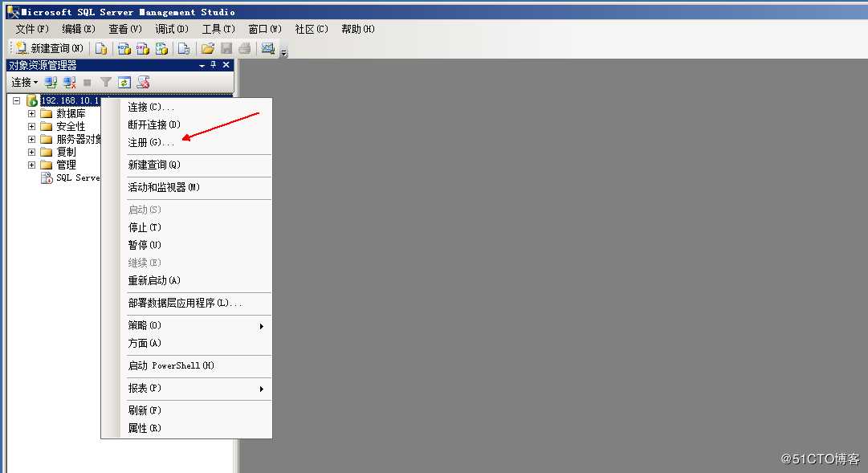The width and height of the screenshot is (868, 473).
Task: Open the 社区(C) menu
Action: [311, 29]
